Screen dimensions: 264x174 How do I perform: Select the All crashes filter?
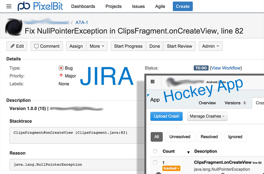pyautogui.click(x=157, y=137)
